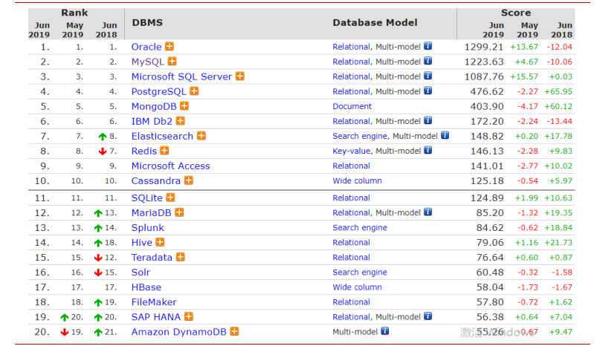
Task: Click the Key-value model link for Redis
Action: pyautogui.click(x=351, y=151)
